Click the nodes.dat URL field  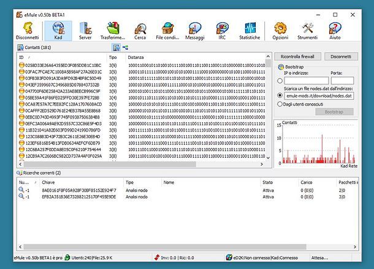319,96
